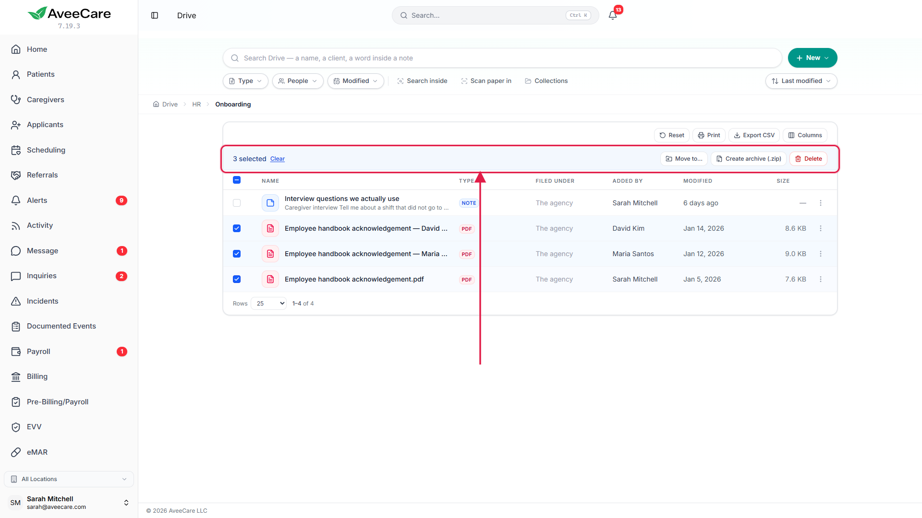
Task: Open row menu for Interview questions note
Action: tap(821, 203)
